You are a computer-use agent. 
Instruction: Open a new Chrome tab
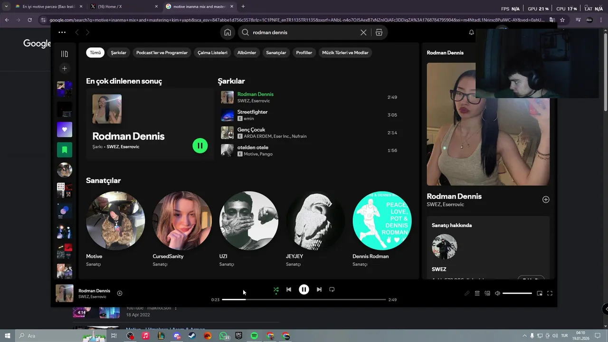tap(243, 7)
